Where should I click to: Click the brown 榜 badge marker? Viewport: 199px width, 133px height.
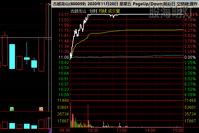click(41, 109)
